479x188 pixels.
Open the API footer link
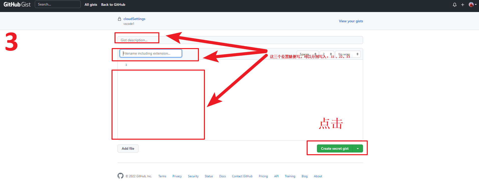pyautogui.click(x=276, y=176)
